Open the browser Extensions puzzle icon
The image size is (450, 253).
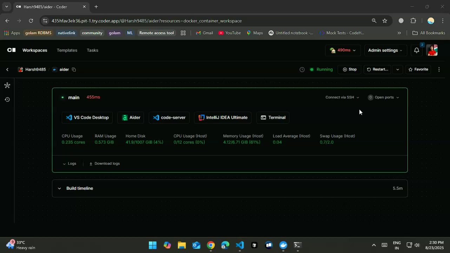pos(413,21)
